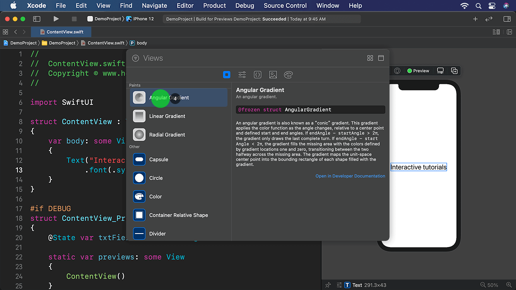The height and width of the screenshot is (290, 516).
Task: Toggle the Inspectors panel on the right
Action: coord(507,19)
